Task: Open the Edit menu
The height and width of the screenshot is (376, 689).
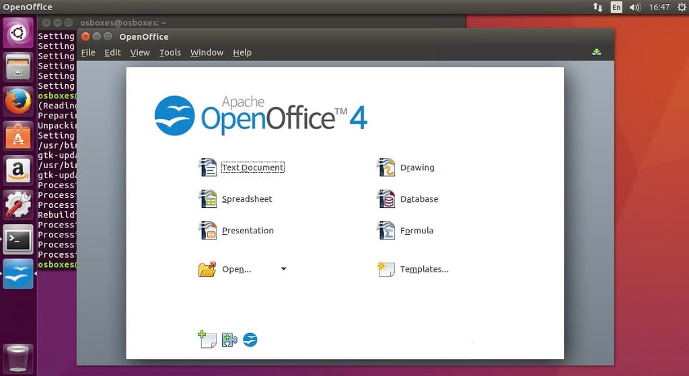Action: click(112, 52)
